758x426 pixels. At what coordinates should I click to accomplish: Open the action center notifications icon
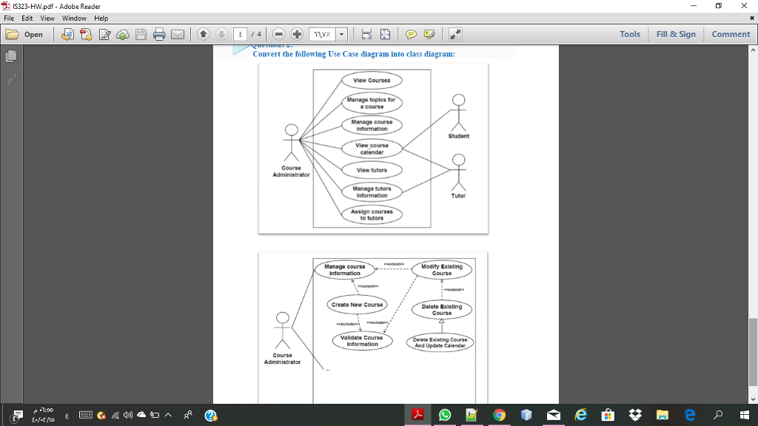pyautogui.click(x=16, y=416)
